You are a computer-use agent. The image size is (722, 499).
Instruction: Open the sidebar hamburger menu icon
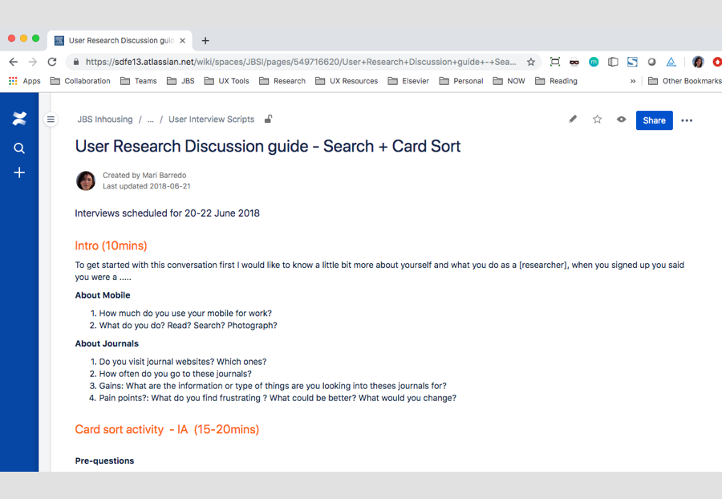coord(51,118)
